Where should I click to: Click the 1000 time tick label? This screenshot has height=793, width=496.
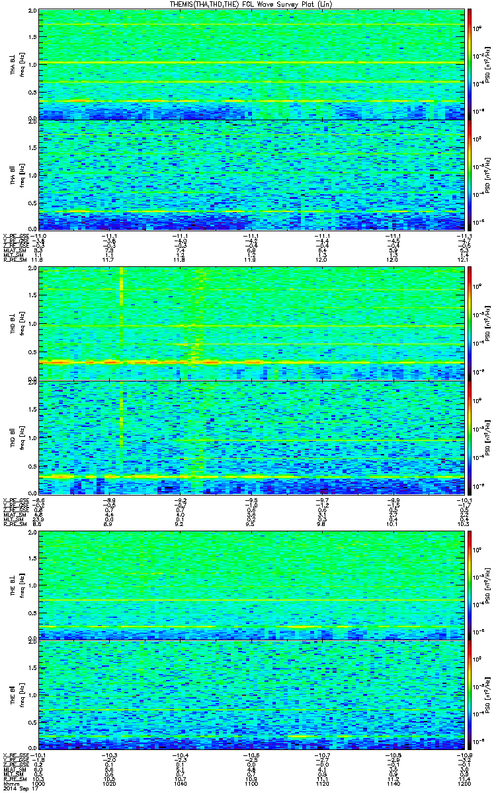coord(40,784)
